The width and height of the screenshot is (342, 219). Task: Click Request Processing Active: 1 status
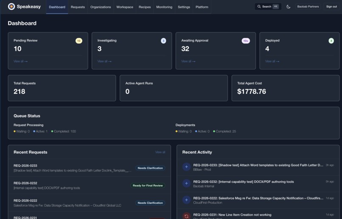(40, 131)
